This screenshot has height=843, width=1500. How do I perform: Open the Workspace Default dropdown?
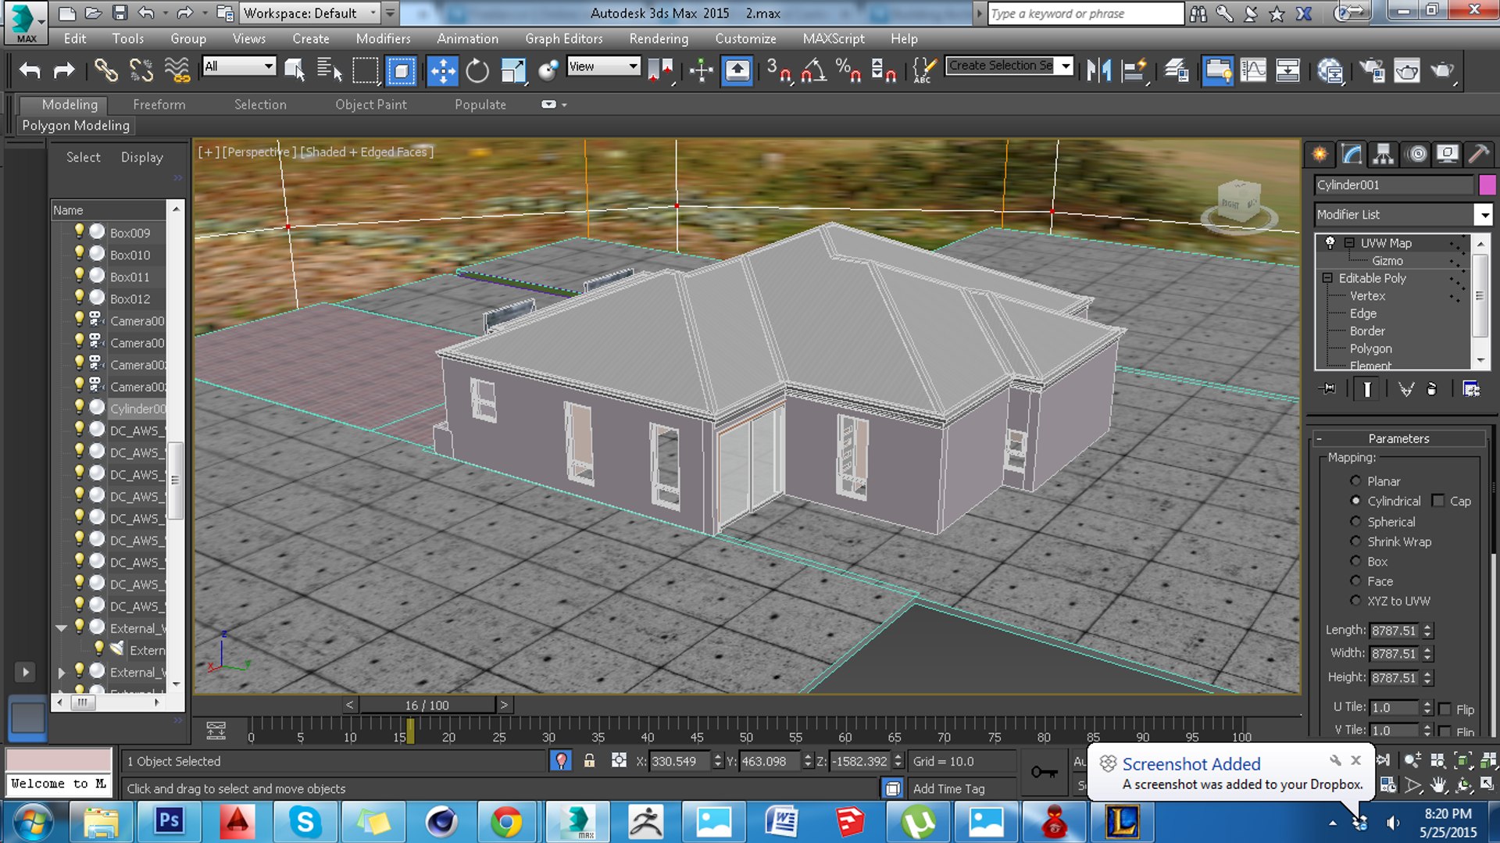pyautogui.click(x=373, y=13)
